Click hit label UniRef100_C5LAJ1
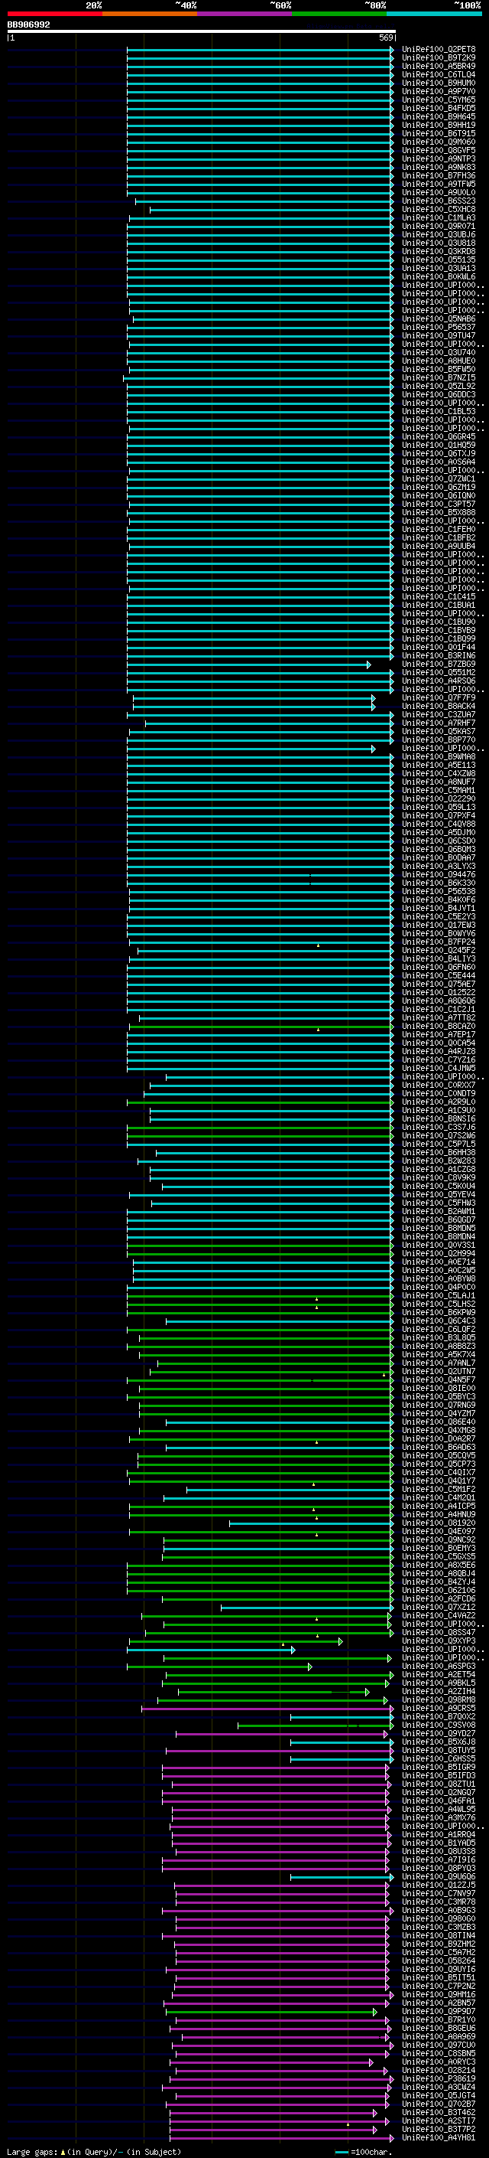Image resolution: width=489 pixels, height=2158 pixels. point(438,1296)
